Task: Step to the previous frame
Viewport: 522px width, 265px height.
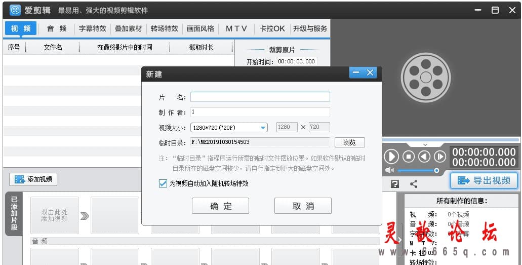Action: pyautogui.click(x=424, y=157)
